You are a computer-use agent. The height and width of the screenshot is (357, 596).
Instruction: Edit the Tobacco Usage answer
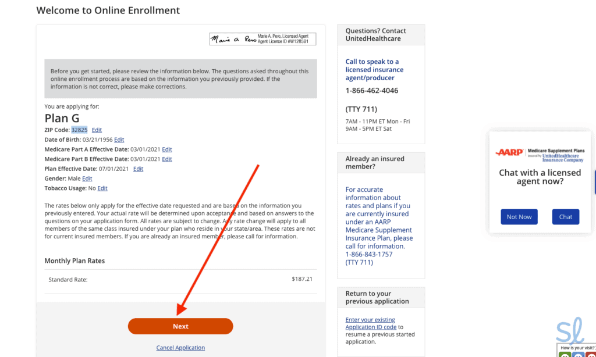102,188
